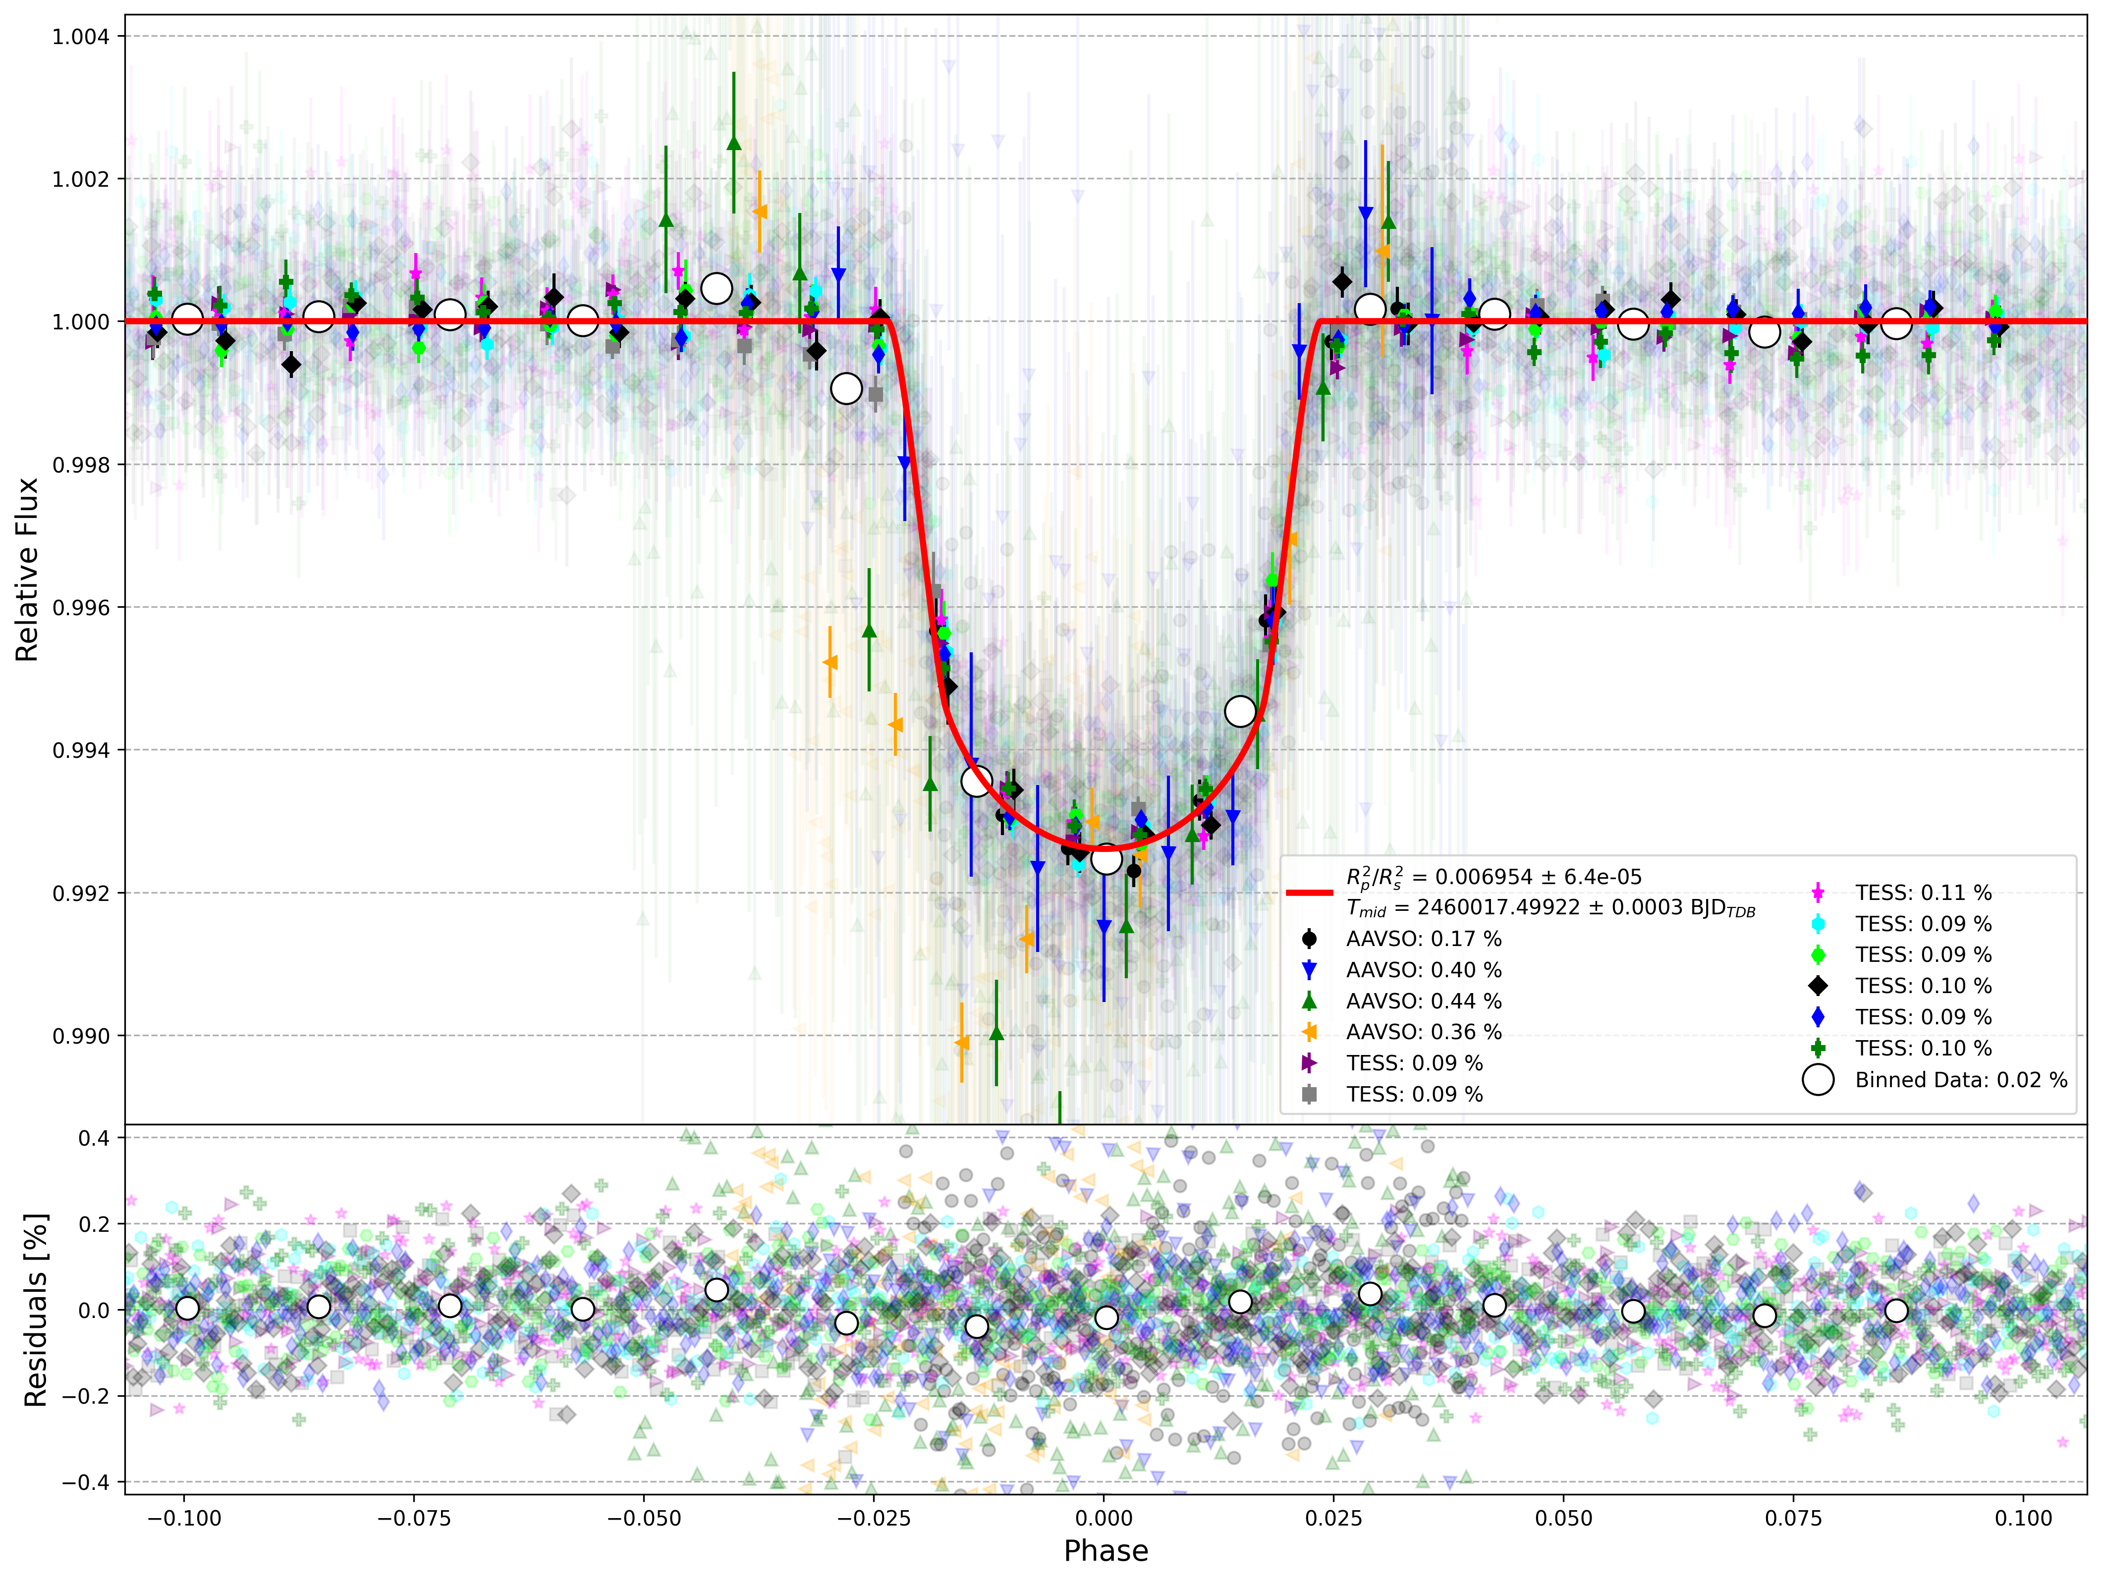
Task: Click the 1.002 tick label on the flux axis
Action: click(x=81, y=179)
